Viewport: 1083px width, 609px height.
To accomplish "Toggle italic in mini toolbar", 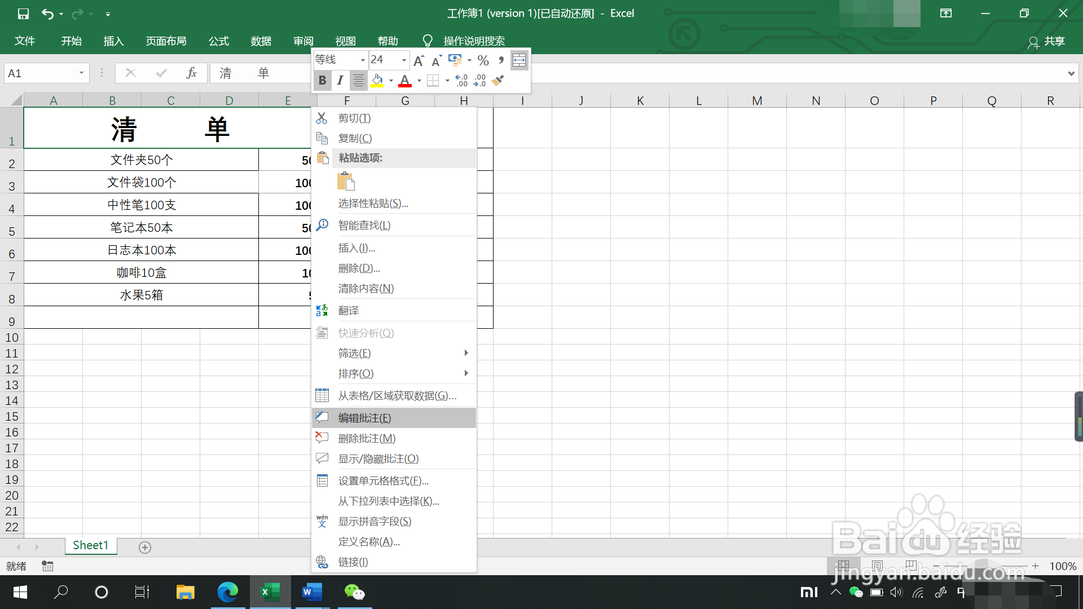I will [x=340, y=81].
